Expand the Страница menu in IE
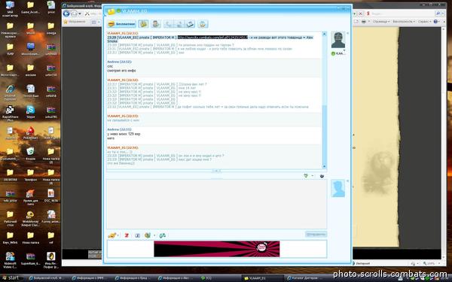The image size is (452, 282). [x=380, y=22]
